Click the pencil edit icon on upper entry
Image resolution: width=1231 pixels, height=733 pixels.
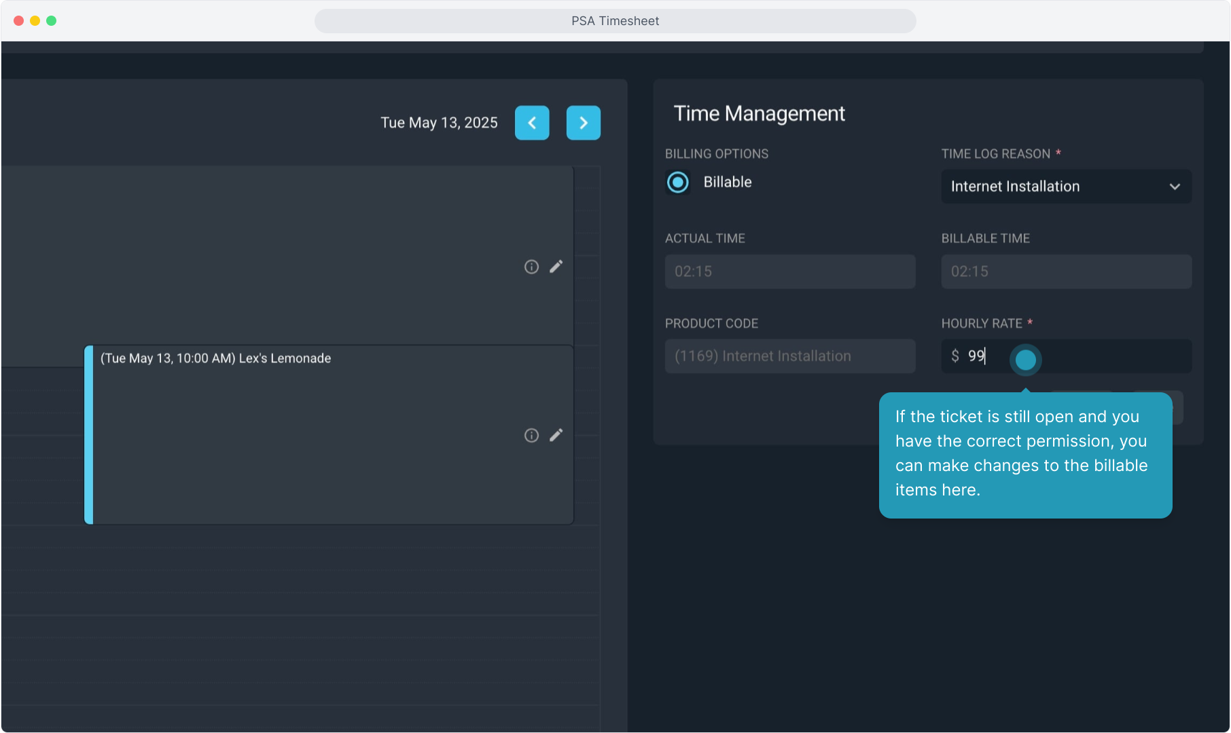[x=556, y=267]
